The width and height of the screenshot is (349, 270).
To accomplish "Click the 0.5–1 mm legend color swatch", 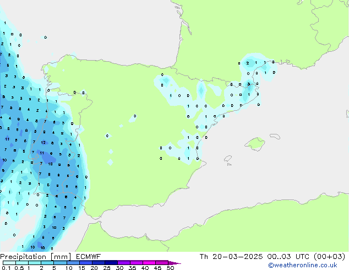I will (22, 263).
